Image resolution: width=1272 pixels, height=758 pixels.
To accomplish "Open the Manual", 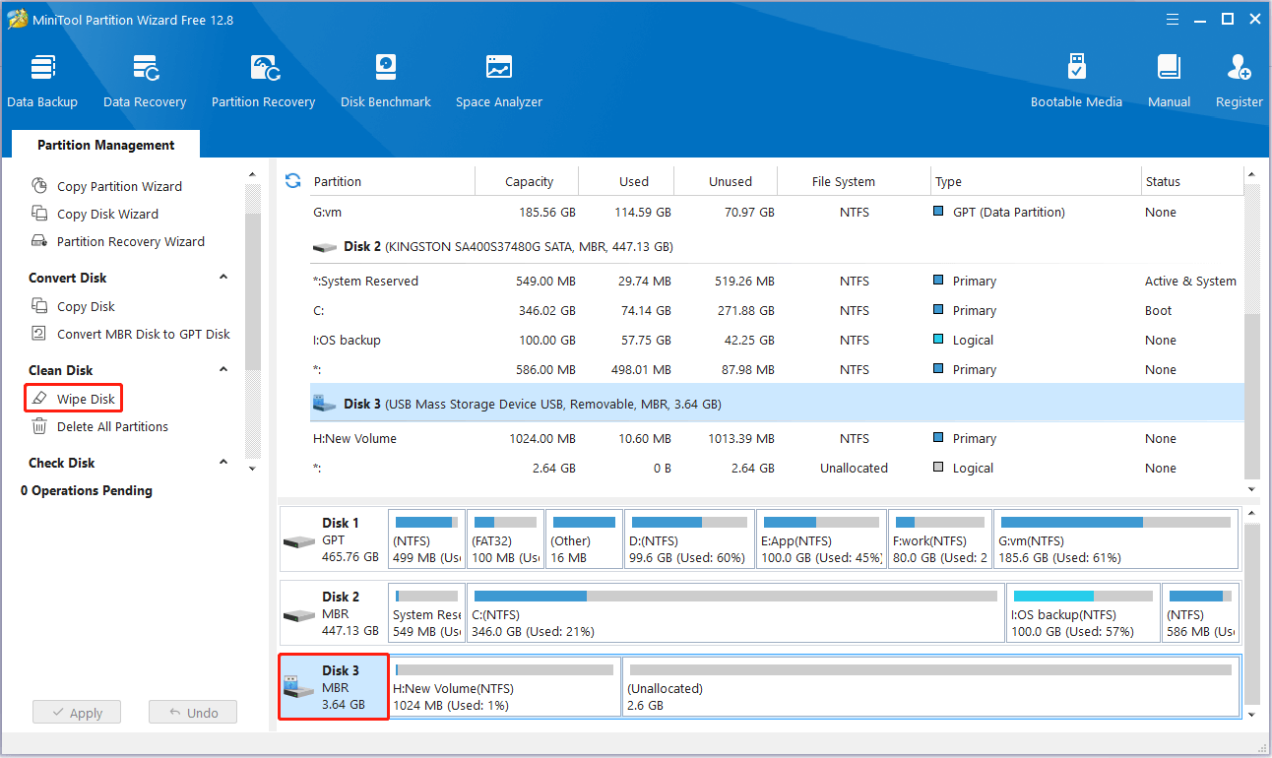I will [x=1169, y=80].
